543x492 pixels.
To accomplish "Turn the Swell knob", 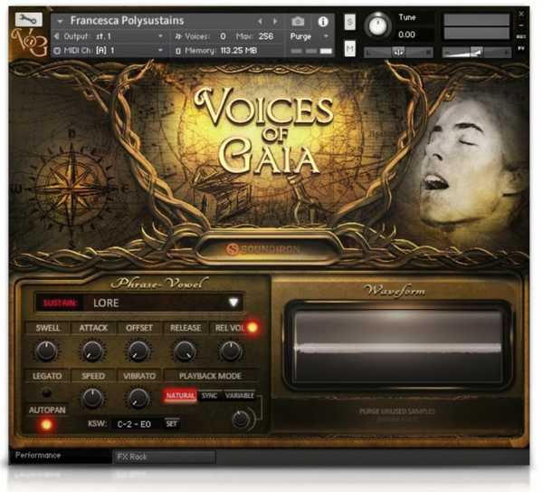I will click(x=46, y=351).
